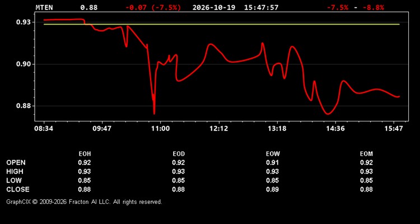The height and width of the screenshot is (224, 420).
Task: Click the 11:00 time axis label
Action: tap(160, 129)
